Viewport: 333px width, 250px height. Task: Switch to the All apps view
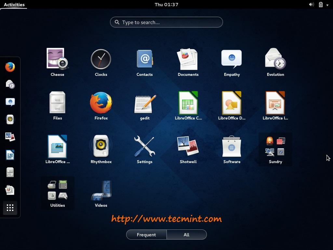186,235
